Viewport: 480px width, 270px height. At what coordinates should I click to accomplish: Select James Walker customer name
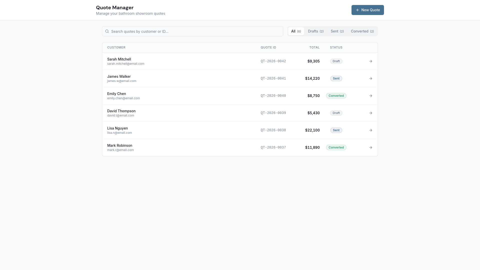119,76
